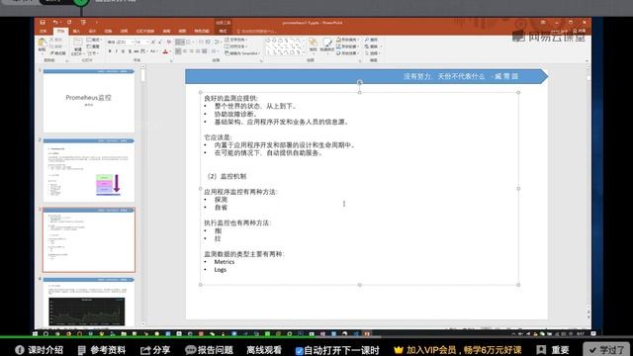Open Shape Effects 形状效果 dropdown

coord(347,53)
